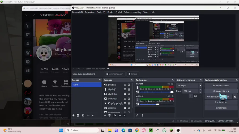The height and width of the screenshot is (134, 239).
Task: Click the 300 ms duration field
Action: [190, 91]
